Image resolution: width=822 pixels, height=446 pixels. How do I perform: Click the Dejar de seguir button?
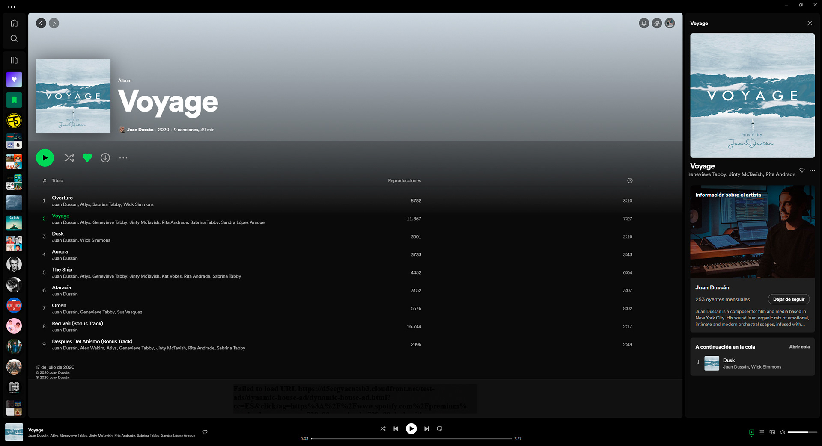(789, 299)
